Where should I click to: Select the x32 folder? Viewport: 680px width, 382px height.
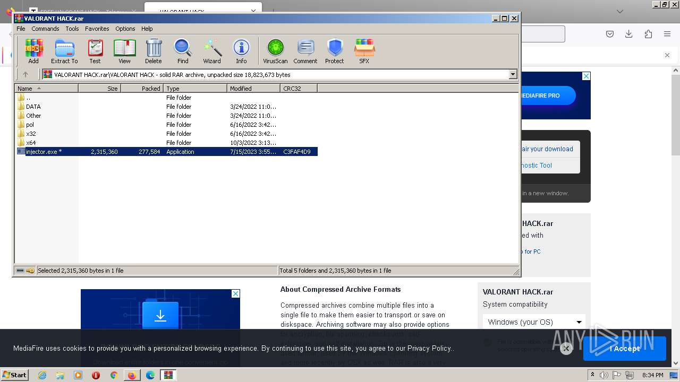coord(31,134)
